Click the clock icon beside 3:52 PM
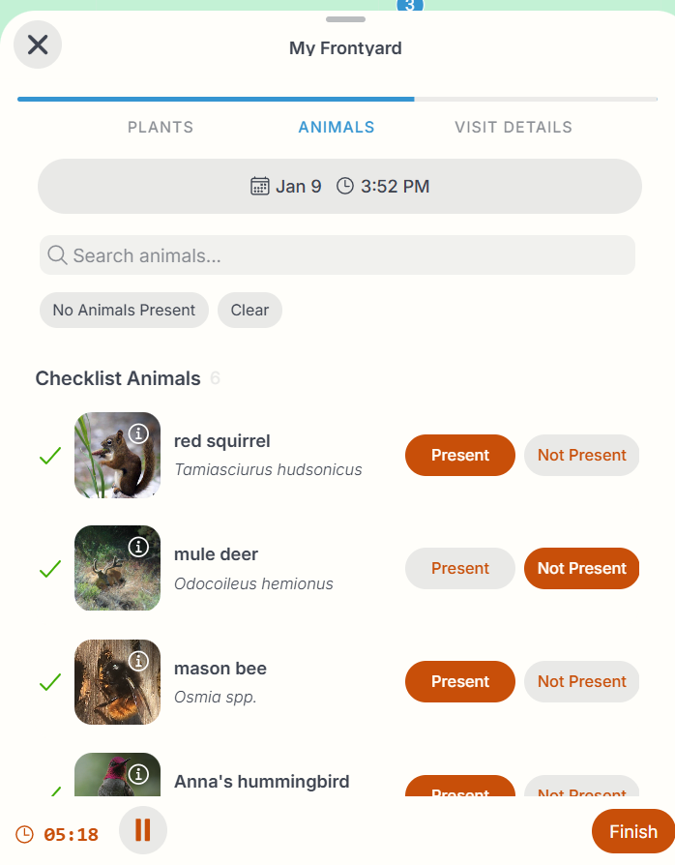The height and width of the screenshot is (865, 675). pyautogui.click(x=345, y=186)
